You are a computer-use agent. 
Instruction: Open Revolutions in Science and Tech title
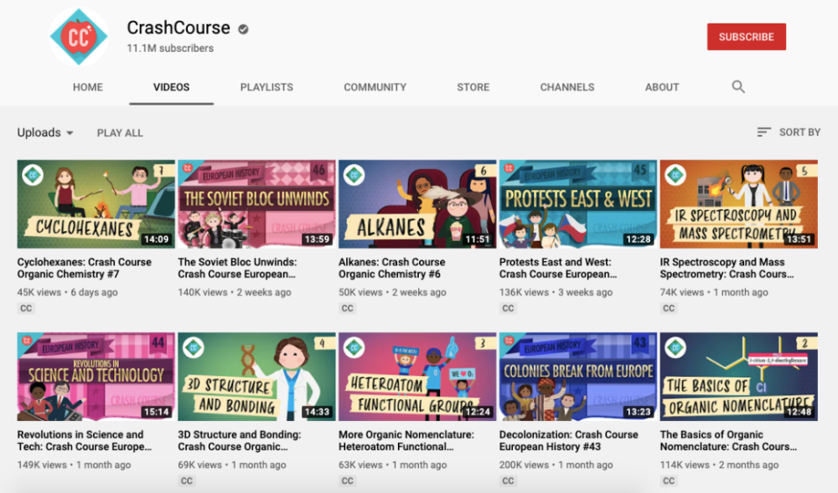pos(85,440)
